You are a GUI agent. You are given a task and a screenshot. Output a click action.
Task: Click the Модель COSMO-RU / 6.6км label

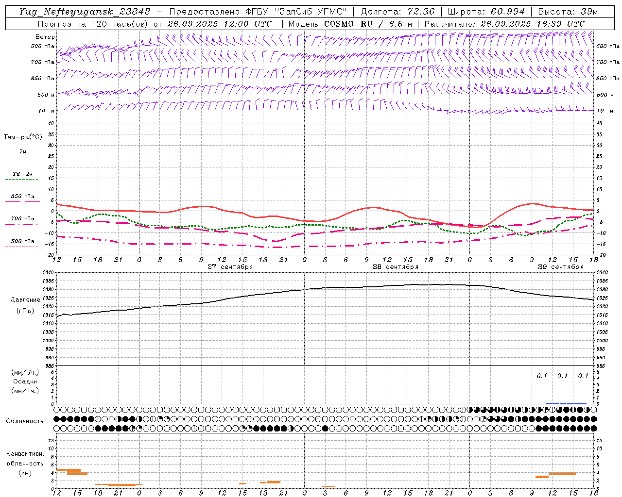(x=350, y=24)
